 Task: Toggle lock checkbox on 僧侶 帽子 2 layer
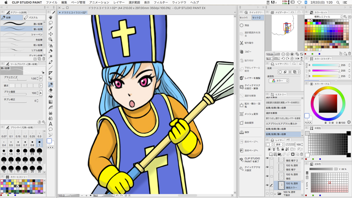pos(271,158)
